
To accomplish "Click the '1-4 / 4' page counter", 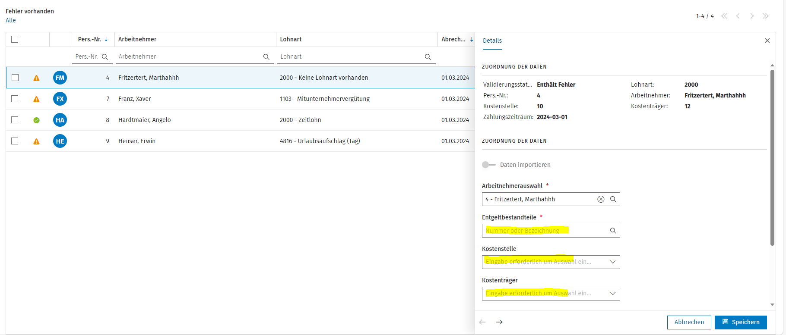I will [x=705, y=16].
